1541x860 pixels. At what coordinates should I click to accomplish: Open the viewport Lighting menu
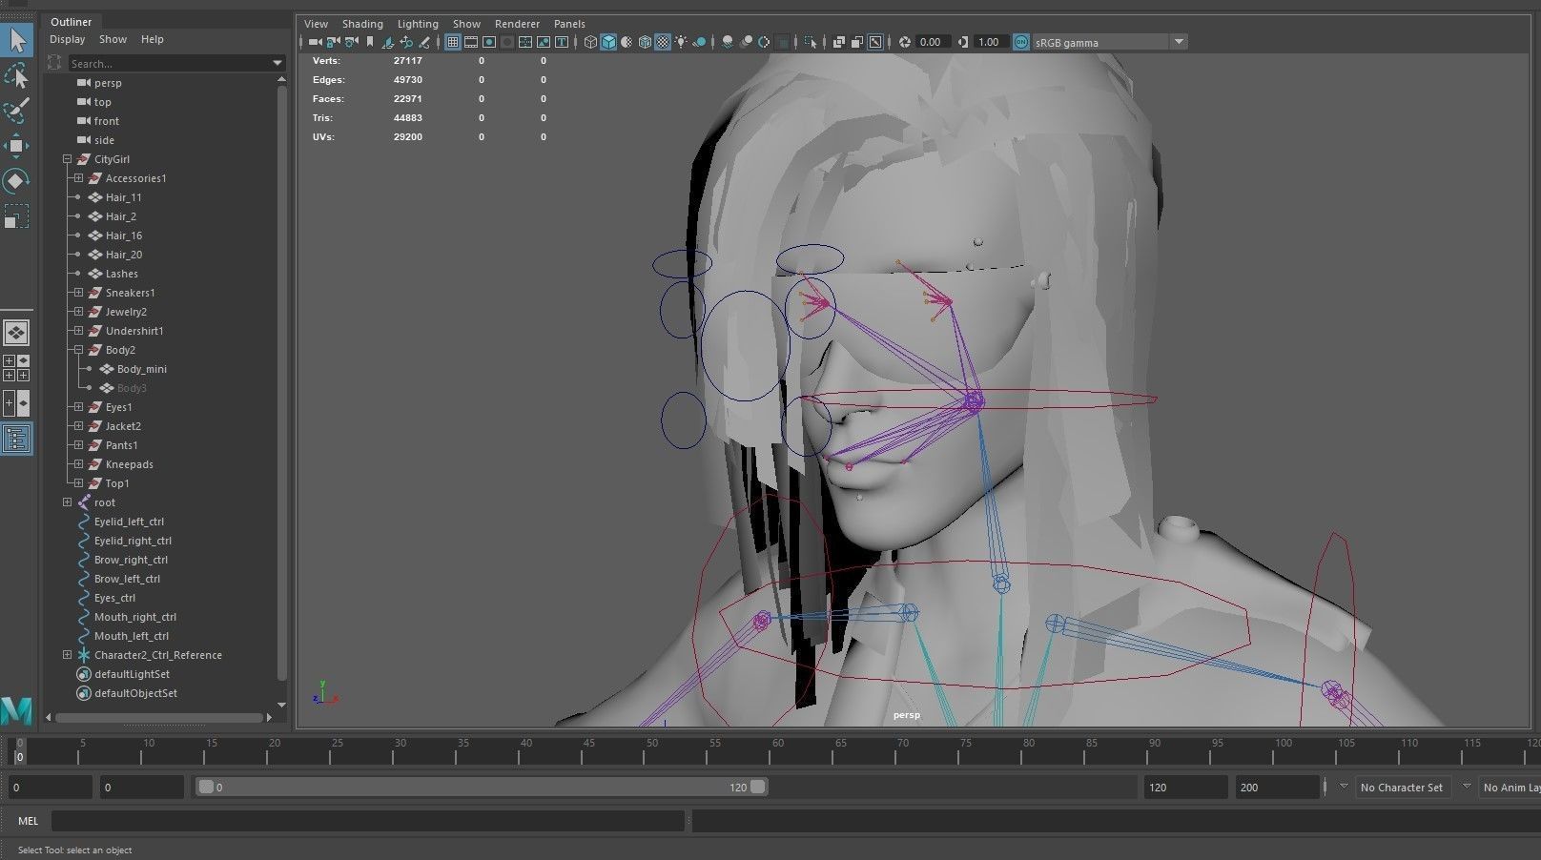418,24
